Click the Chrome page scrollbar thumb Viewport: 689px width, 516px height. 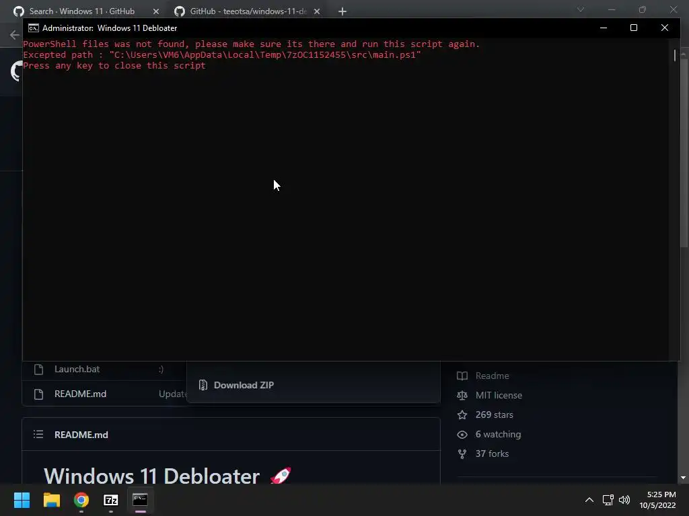[684, 154]
